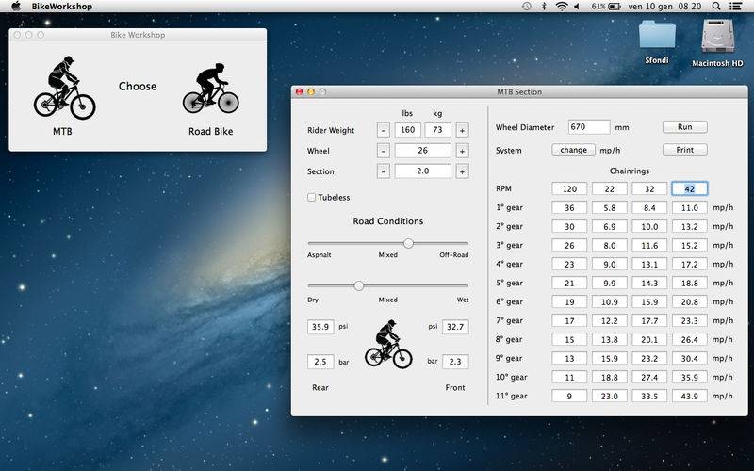Click the Chainrings column heading
This screenshot has width=754, height=471.
point(630,171)
